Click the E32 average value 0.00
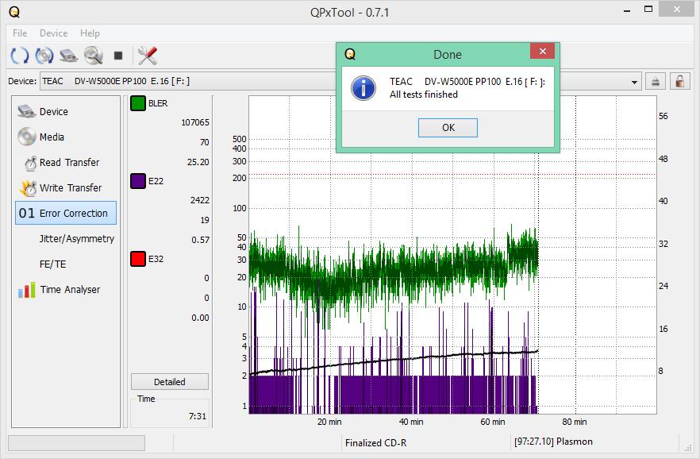 coord(201,318)
